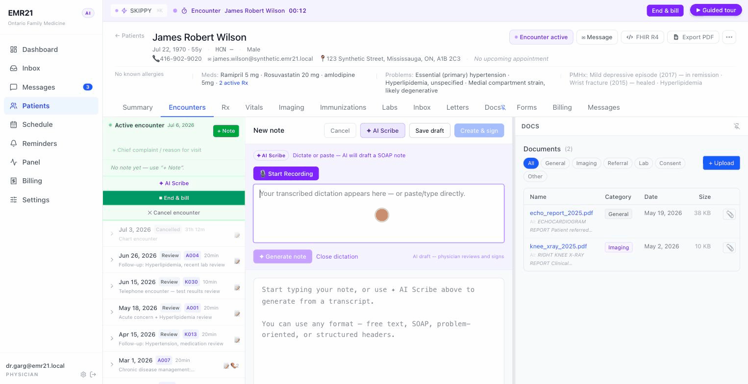
Task: Filter documents by All
Action: click(531, 163)
